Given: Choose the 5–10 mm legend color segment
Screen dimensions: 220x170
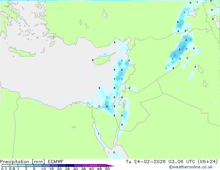Looking at the screenshot, I should tap(38, 165).
